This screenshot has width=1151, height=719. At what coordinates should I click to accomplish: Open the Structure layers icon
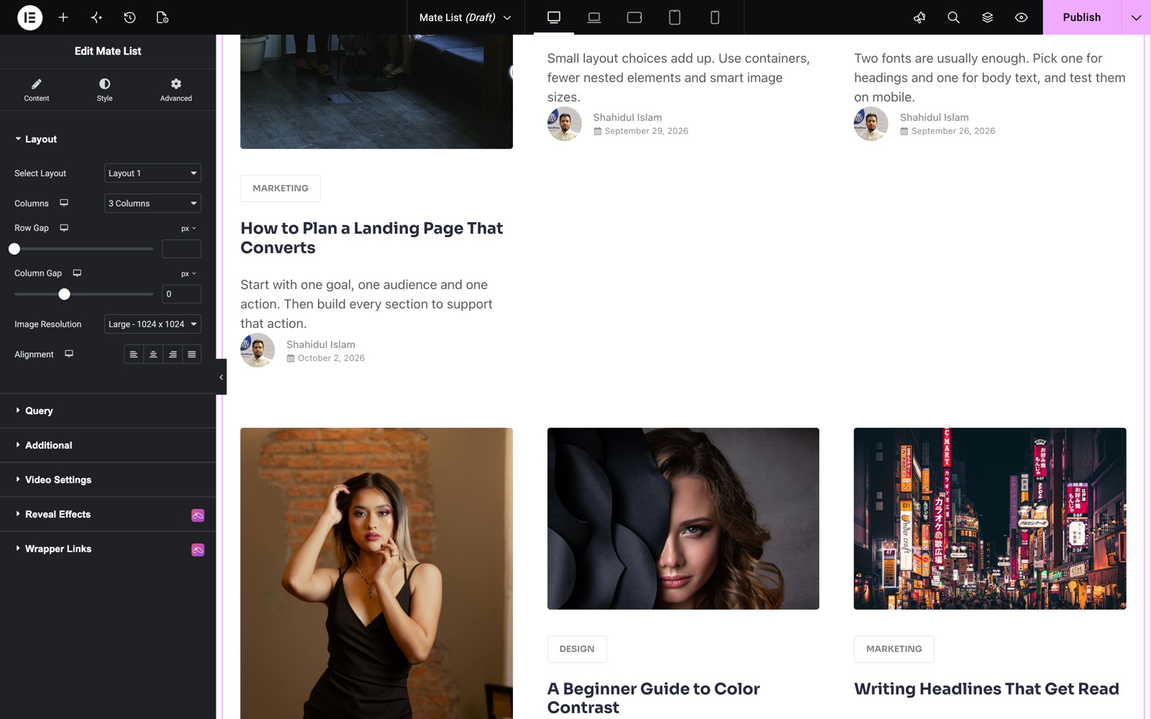987,17
